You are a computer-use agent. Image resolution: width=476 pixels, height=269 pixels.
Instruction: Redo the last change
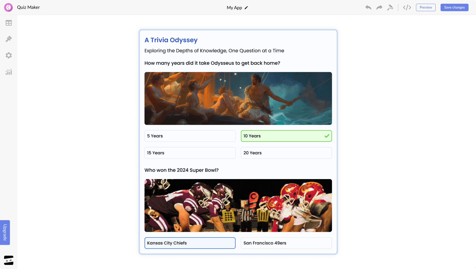(379, 7)
